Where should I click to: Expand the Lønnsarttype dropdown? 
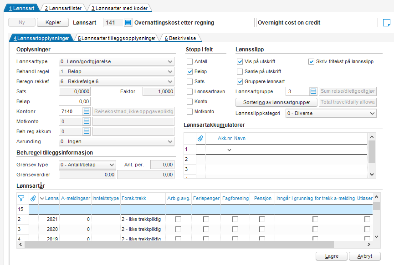pos(117,61)
